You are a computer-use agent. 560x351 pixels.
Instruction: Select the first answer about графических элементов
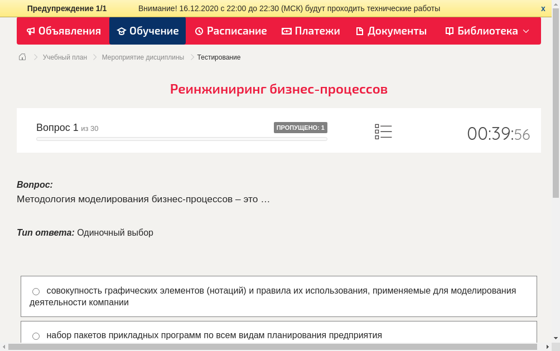coord(36,291)
